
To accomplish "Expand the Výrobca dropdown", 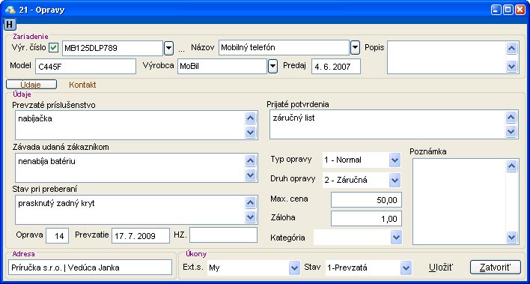I will tap(272, 67).
